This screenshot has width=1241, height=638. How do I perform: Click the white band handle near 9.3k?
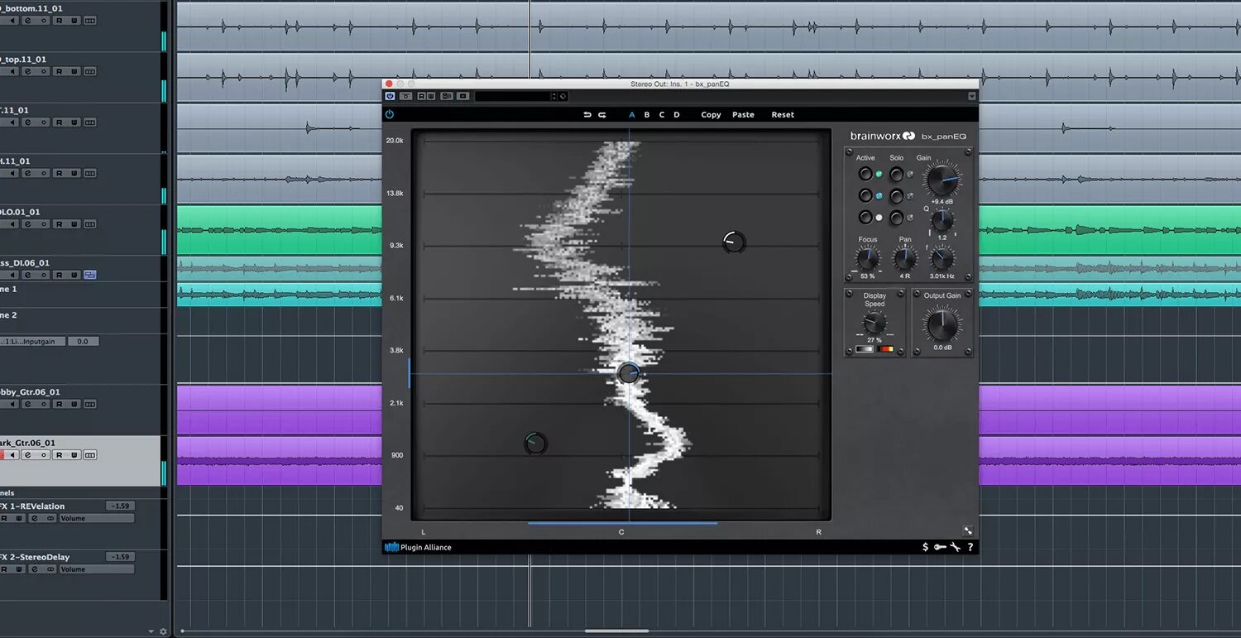click(734, 242)
